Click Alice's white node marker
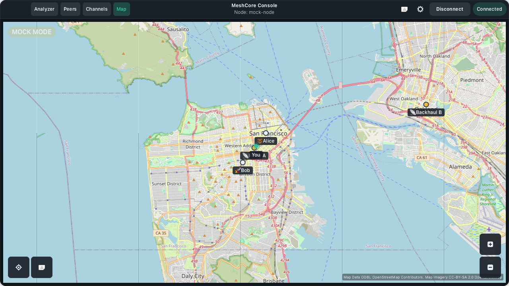Image resolution: width=509 pixels, height=286 pixels. click(x=266, y=133)
